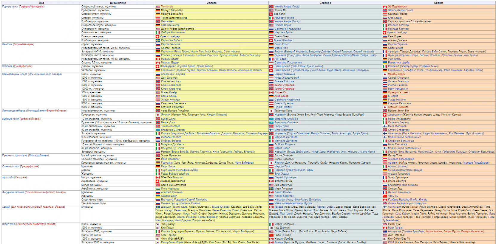Viewport: 496px width, 244px height.
Task: Click the Canadian flag beside Жан-Люк Брассар
Action: point(158,177)
